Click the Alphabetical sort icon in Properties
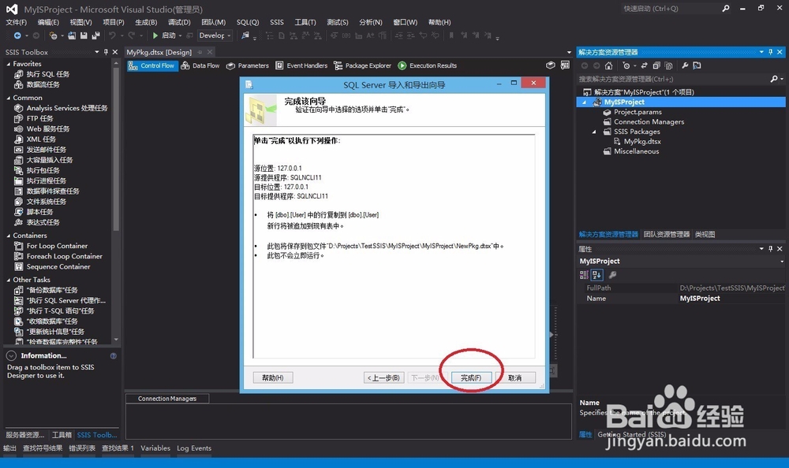The height and width of the screenshot is (468, 789). coord(596,274)
